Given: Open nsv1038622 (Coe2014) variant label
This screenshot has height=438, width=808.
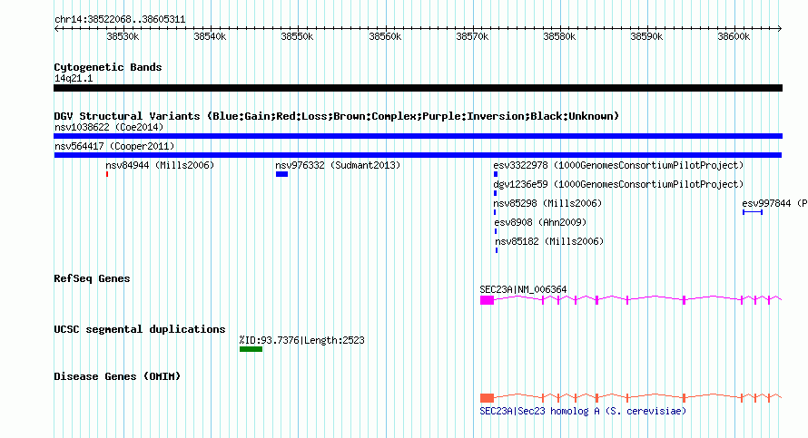Looking at the screenshot, I should click(x=109, y=127).
